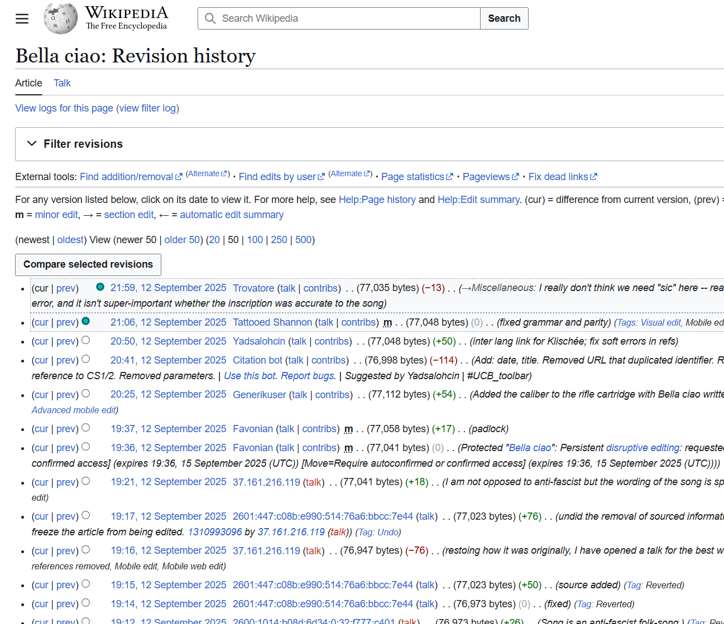The height and width of the screenshot is (624, 724).
Task: Select radio for 19:37 Favonian revision
Action: click(85, 428)
